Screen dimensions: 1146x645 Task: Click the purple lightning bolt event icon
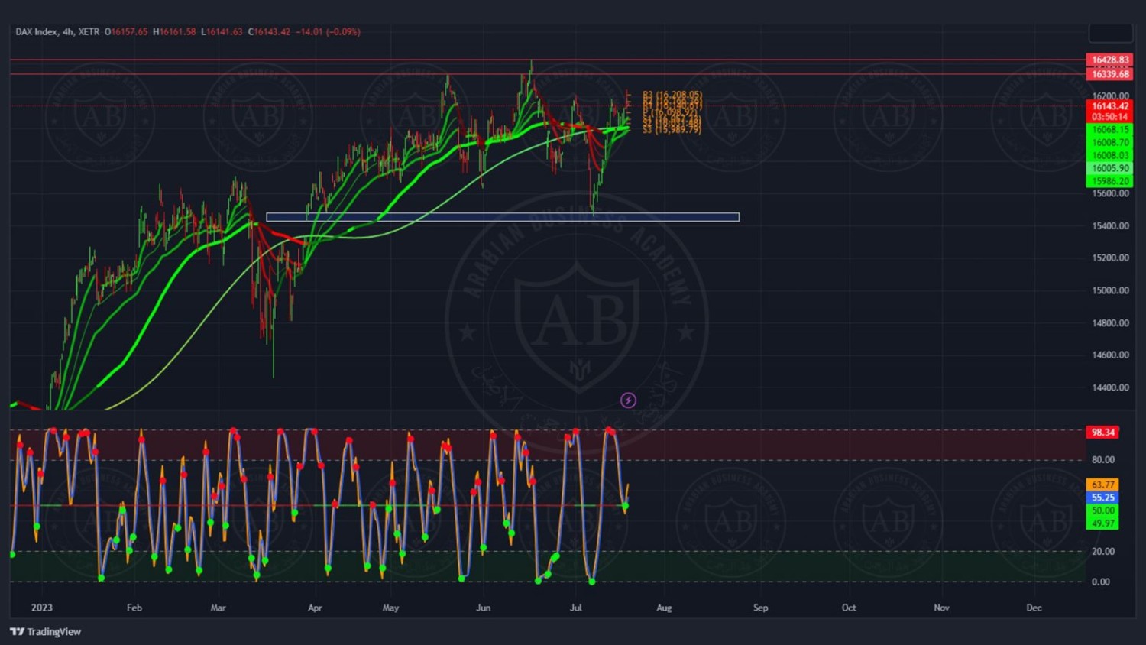click(x=628, y=400)
